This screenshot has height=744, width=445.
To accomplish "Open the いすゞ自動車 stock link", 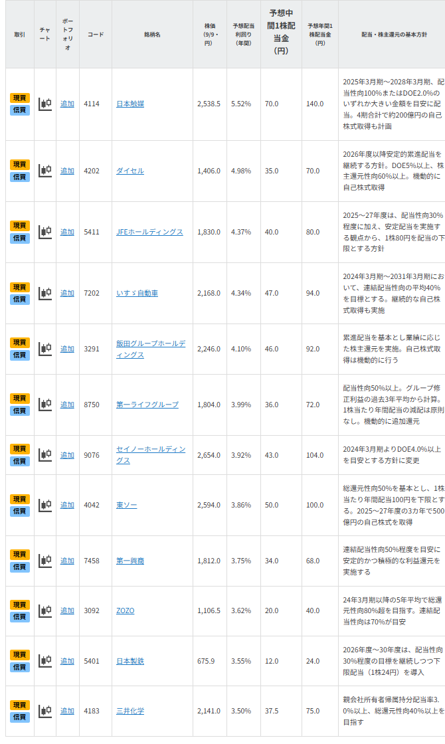I will coord(137,293).
